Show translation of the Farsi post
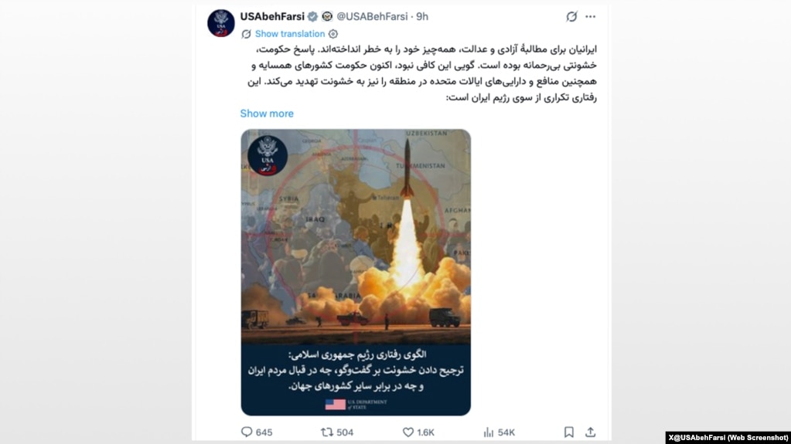 click(289, 34)
